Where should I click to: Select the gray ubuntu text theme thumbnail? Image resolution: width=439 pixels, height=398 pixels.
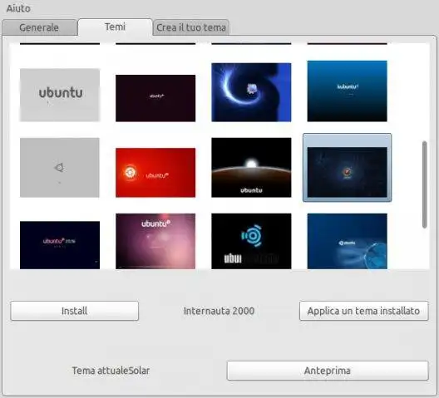(60, 96)
